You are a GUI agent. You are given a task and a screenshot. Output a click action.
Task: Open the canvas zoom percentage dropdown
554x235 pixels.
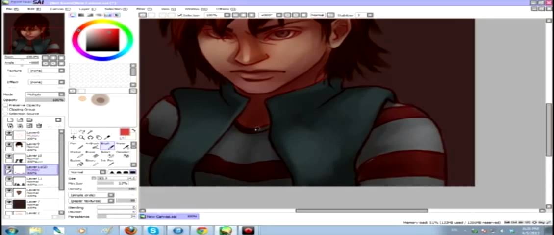227,15
